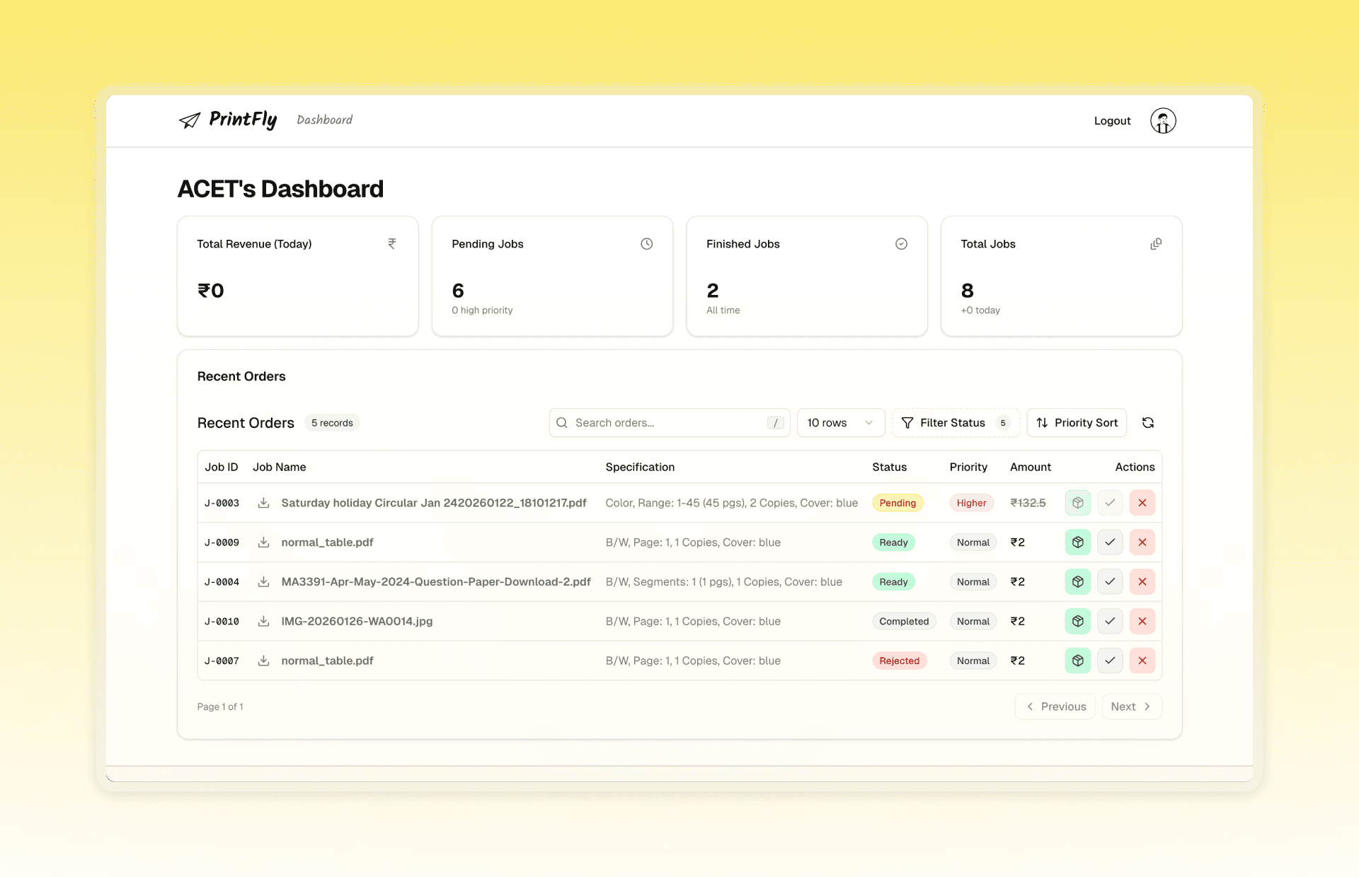Screen dimensions: 1359x877
Task: Click the Pending status badge
Action: pyautogui.click(x=898, y=503)
